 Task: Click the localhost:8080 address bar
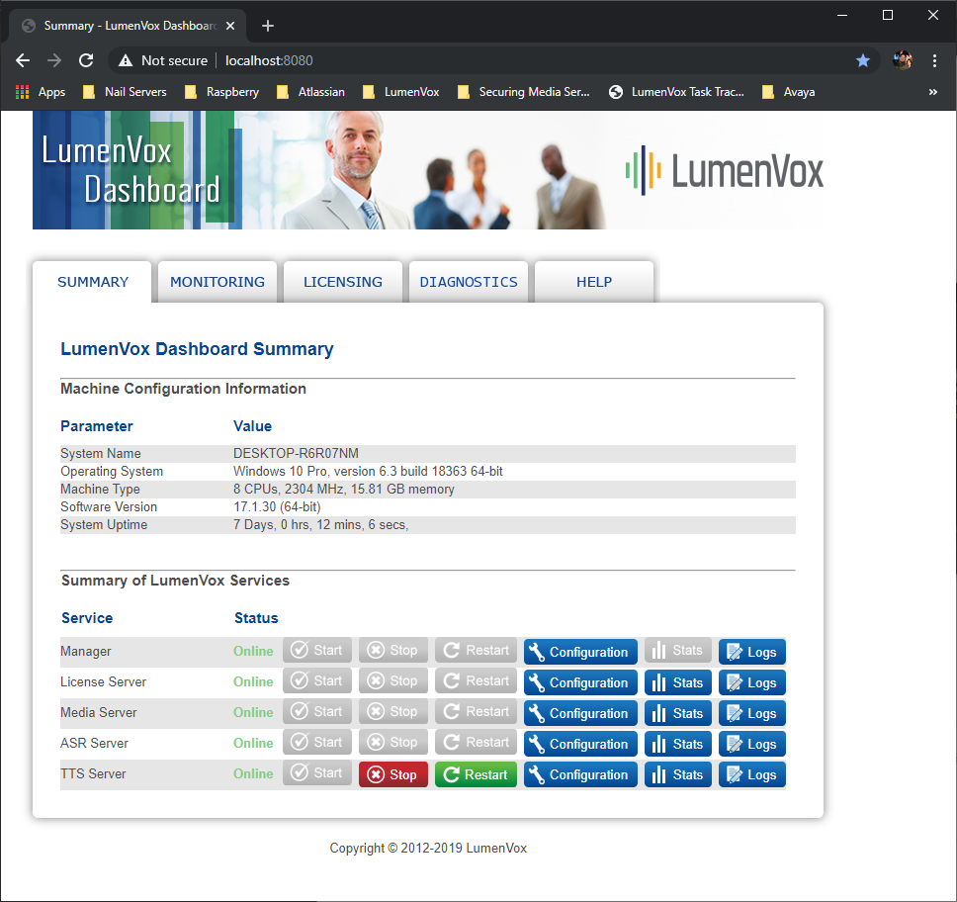494,60
